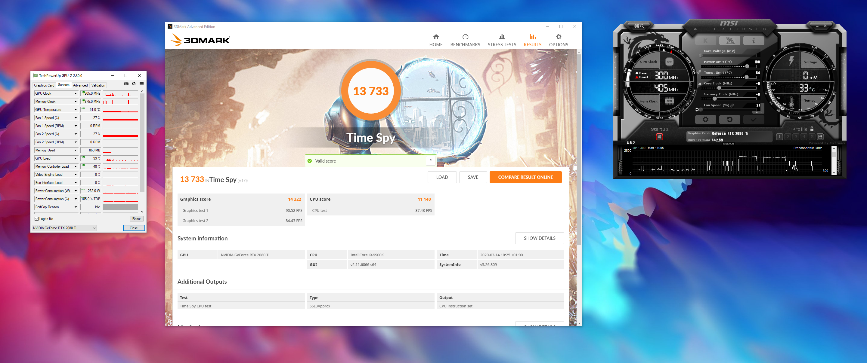
Task: Open the Afterburner info 'i' button
Action: (x=754, y=41)
